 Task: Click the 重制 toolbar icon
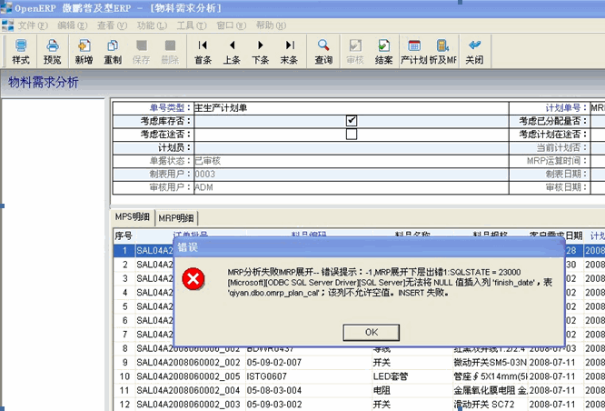(113, 51)
